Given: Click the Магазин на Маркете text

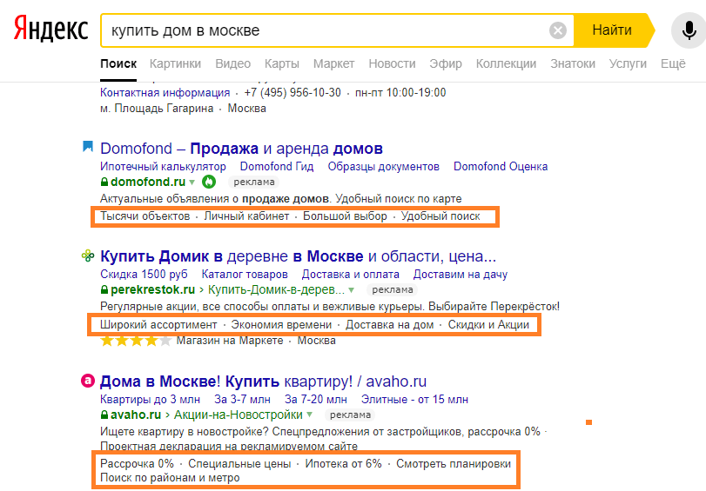Looking at the screenshot, I should click(230, 341).
